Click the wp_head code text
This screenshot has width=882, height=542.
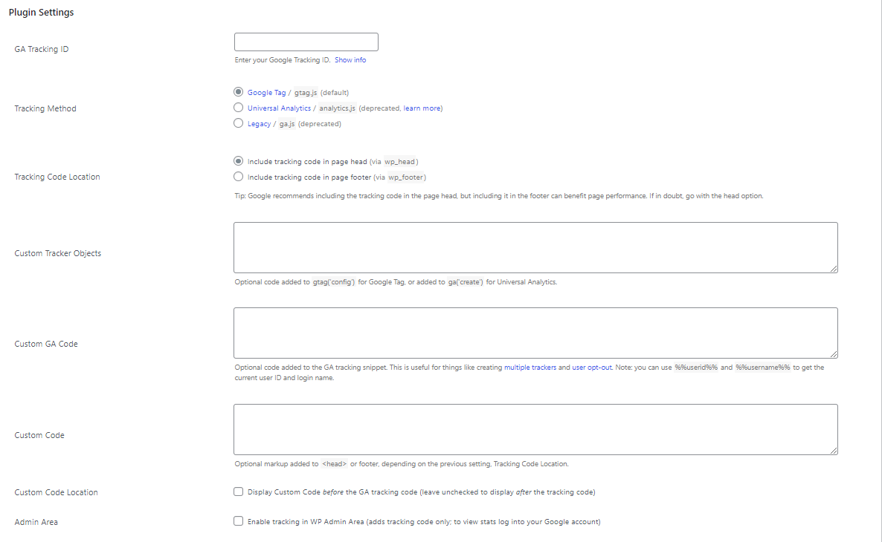(400, 162)
